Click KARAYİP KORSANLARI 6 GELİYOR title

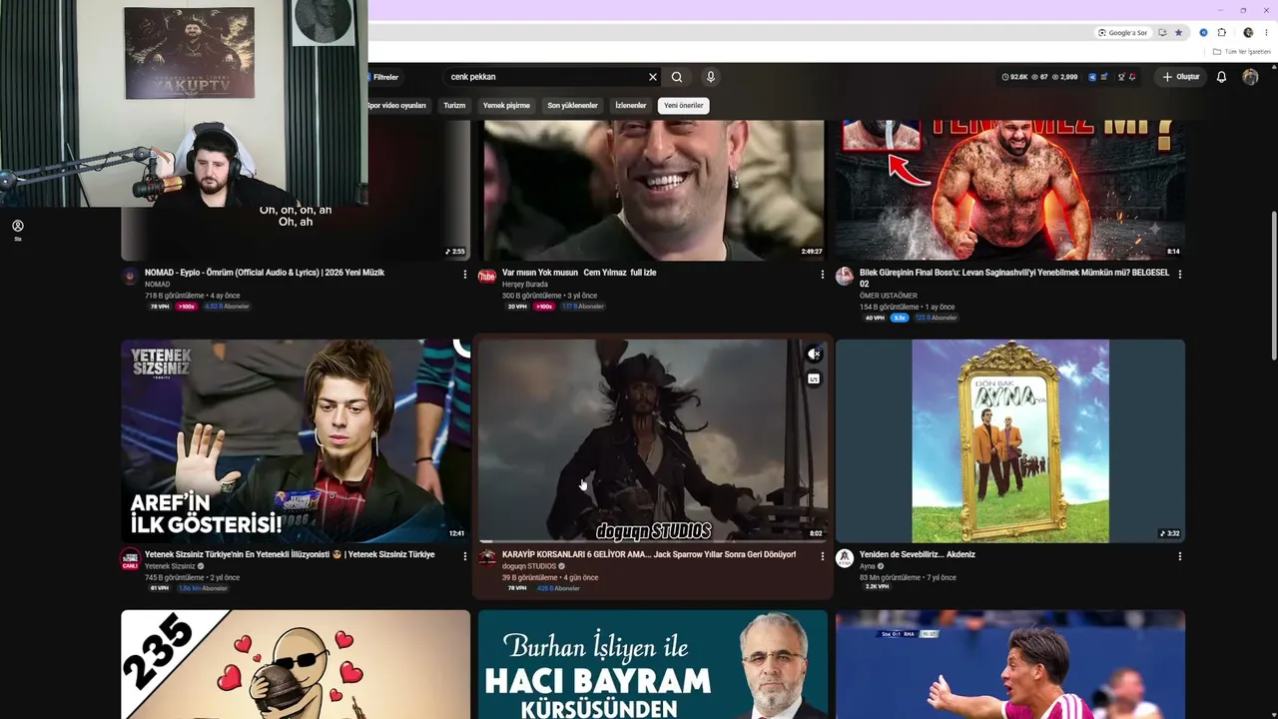pyautogui.click(x=649, y=554)
